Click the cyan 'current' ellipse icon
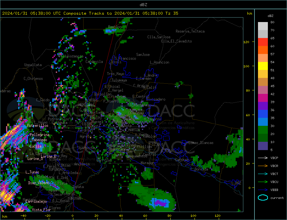The height and width of the screenshot is (220, 287). click(263, 198)
